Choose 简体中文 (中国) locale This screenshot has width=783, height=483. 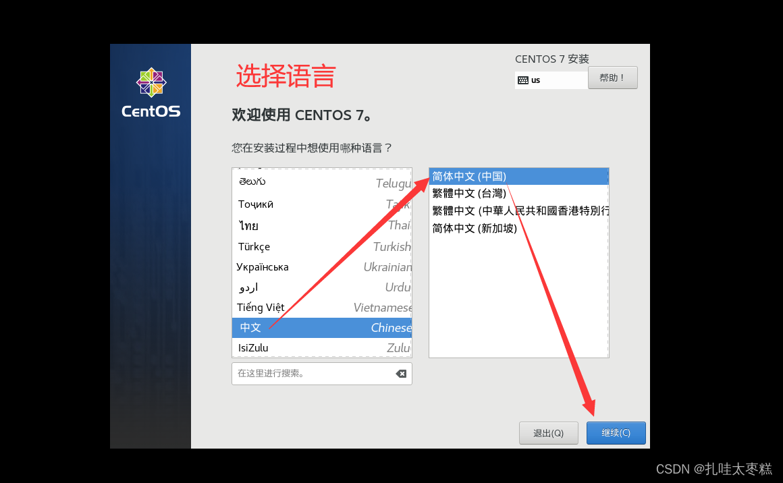tap(519, 177)
